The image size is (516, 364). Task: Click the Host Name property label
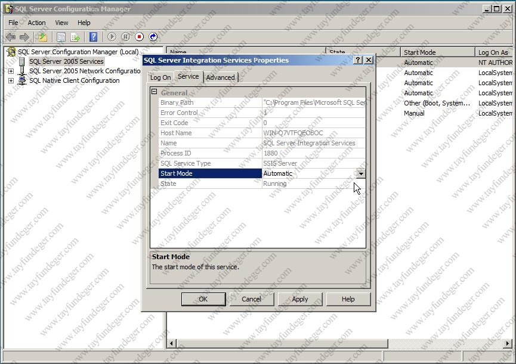click(176, 133)
